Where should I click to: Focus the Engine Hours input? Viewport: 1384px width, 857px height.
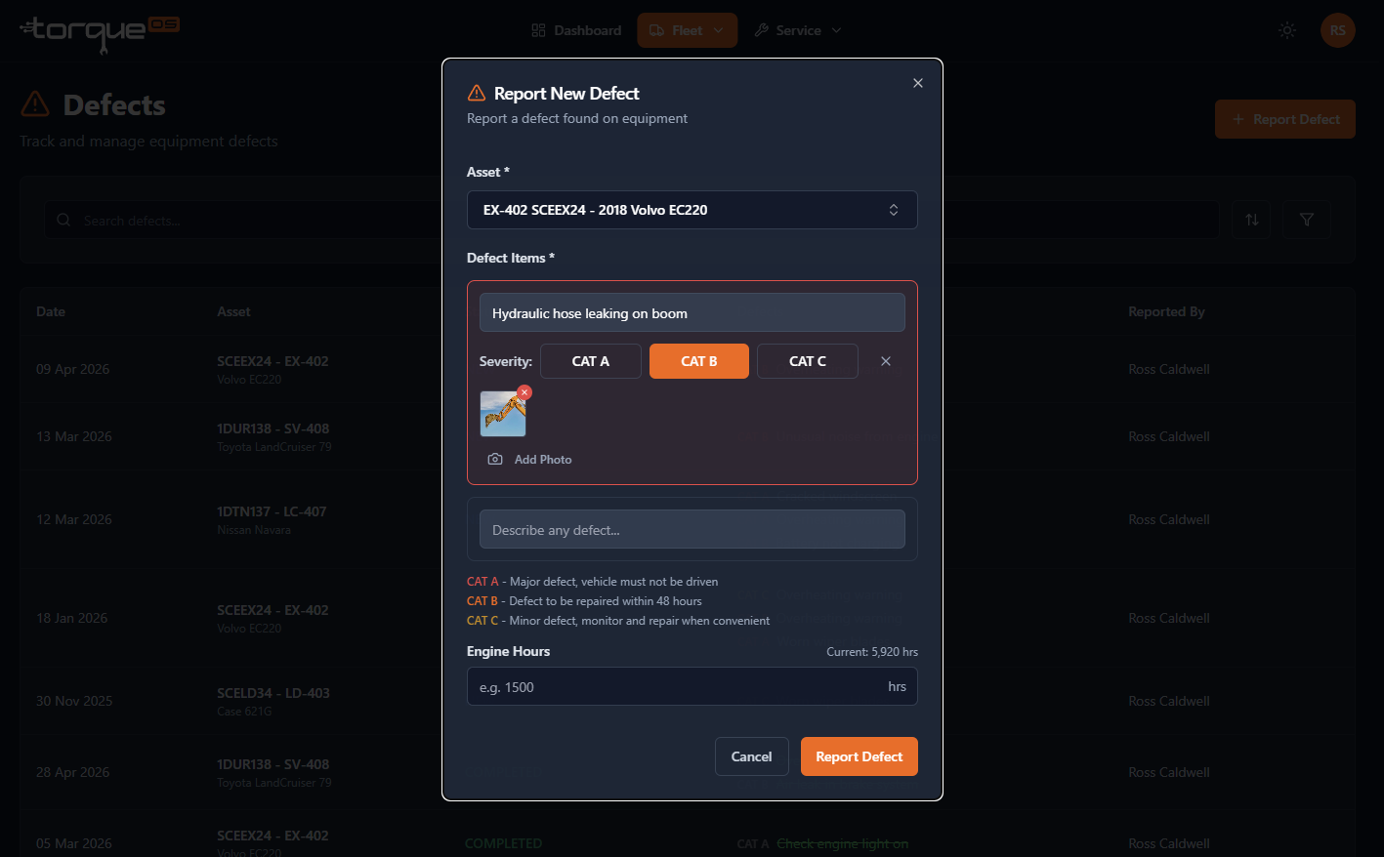pos(692,686)
